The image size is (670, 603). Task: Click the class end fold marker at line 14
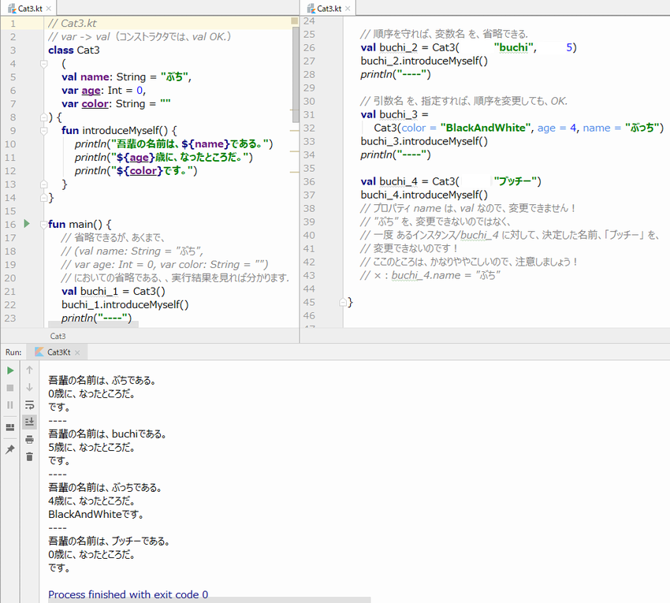pyautogui.click(x=43, y=197)
